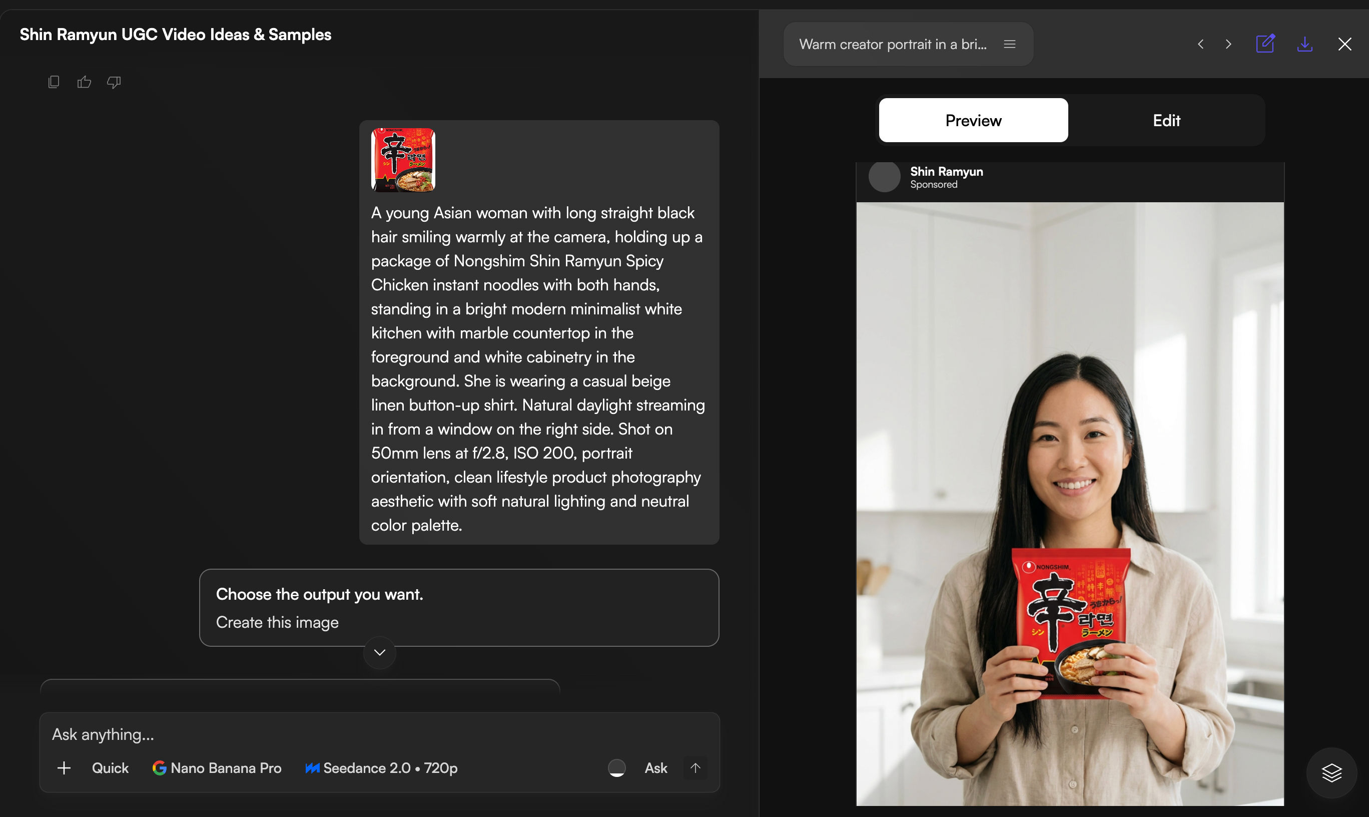
Task: Open the layers stack button
Action: click(1331, 772)
